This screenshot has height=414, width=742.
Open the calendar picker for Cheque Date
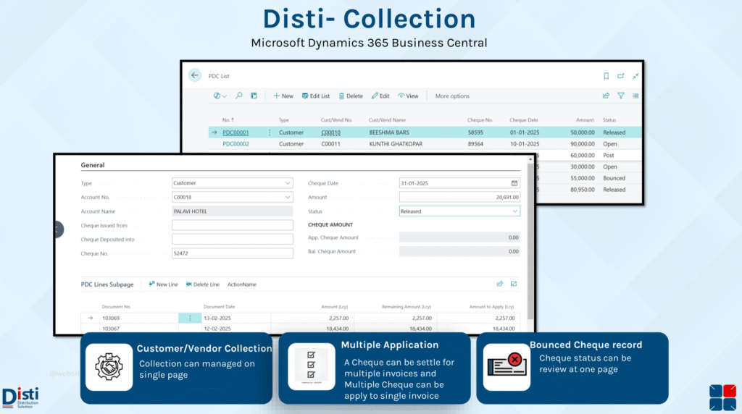pyautogui.click(x=514, y=183)
